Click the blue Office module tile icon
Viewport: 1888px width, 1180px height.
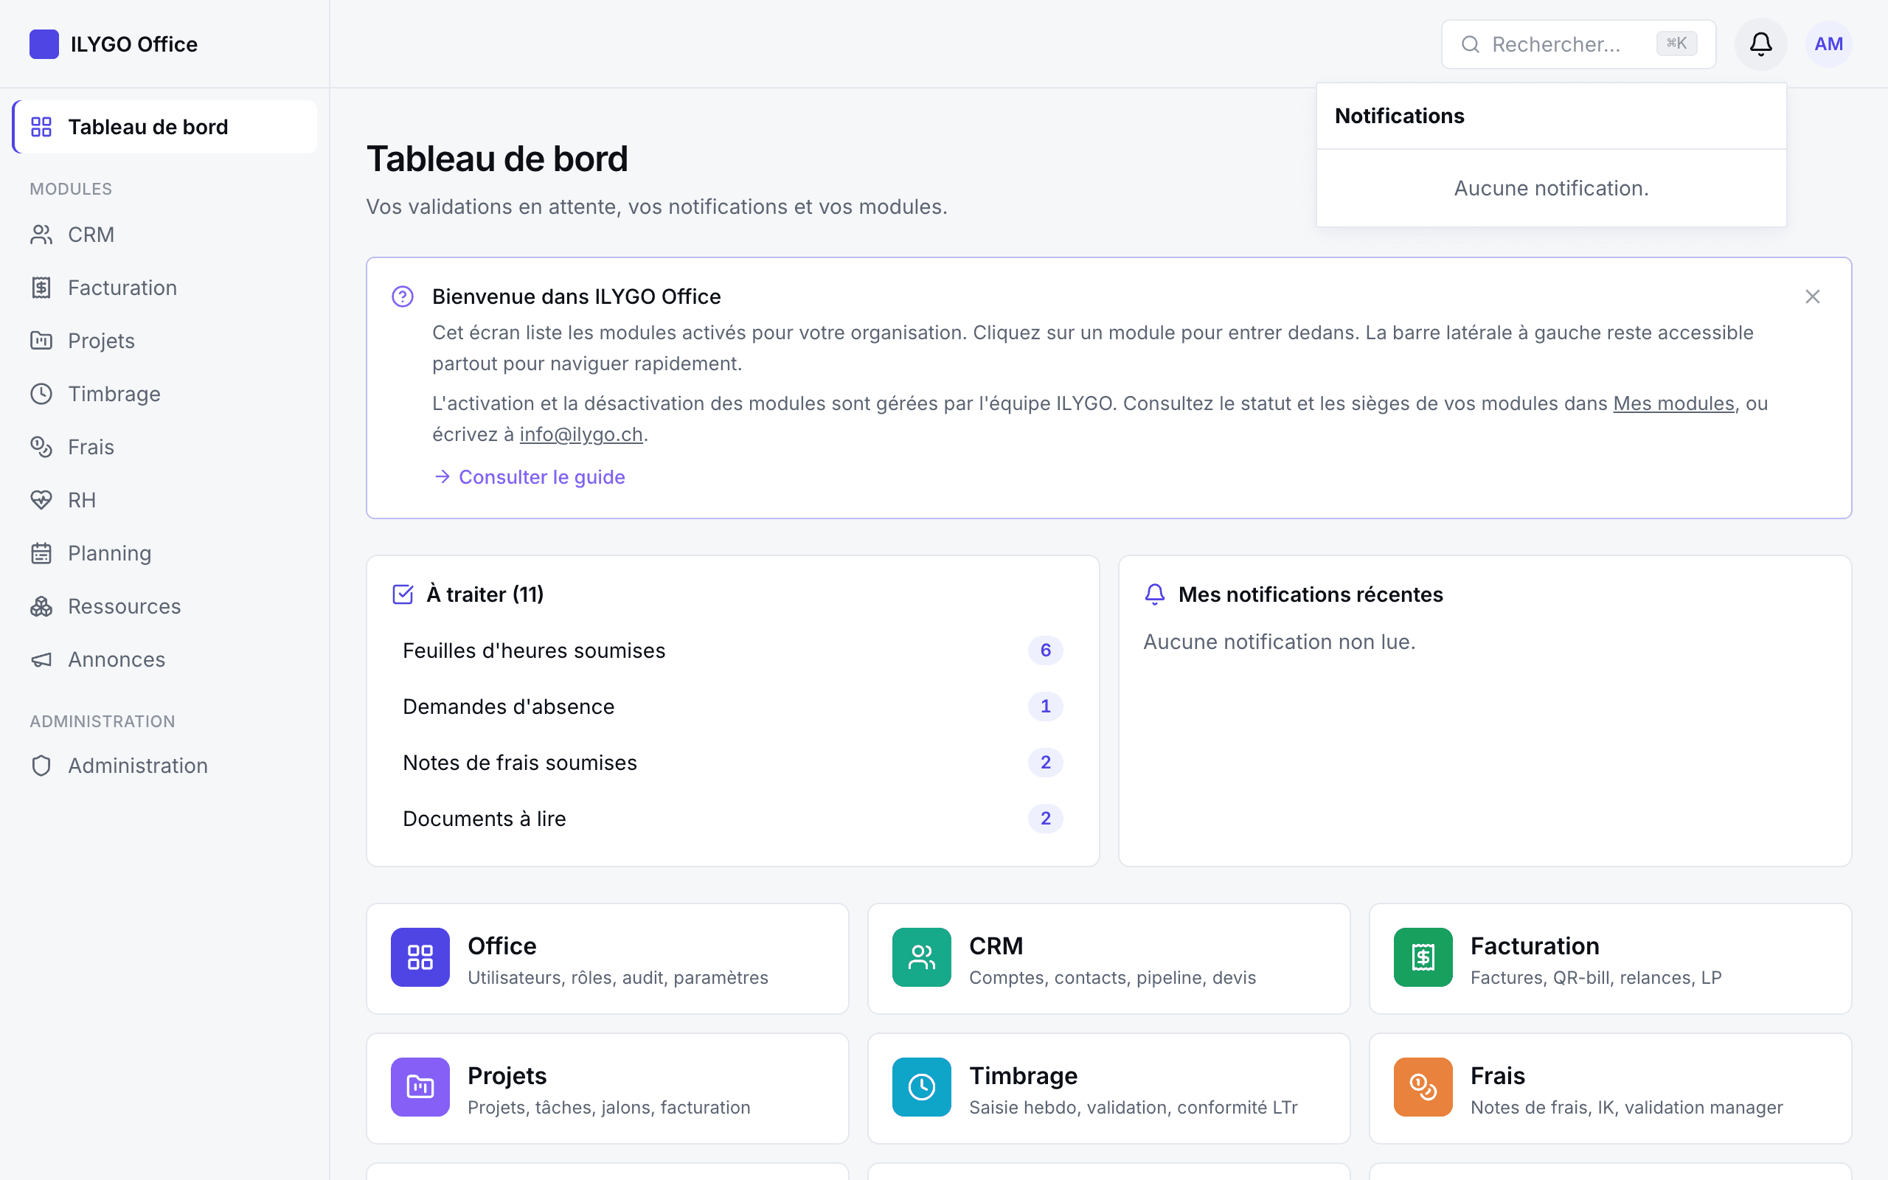click(420, 957)
